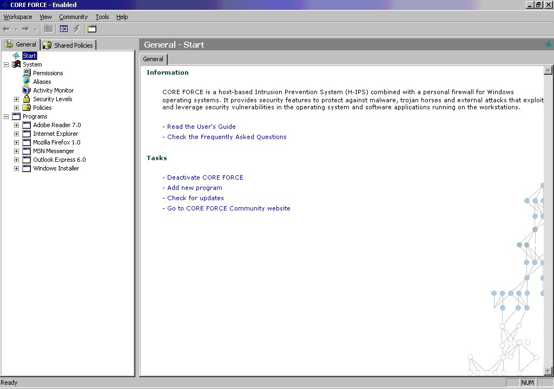The width and height of the screenshot is (554, 389).
Task: Click the NUM indicator in the status bar
Action: pyautogui.click(x=527, y=383)
